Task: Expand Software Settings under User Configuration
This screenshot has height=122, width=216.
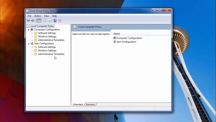Action: [x=32, y=47]
